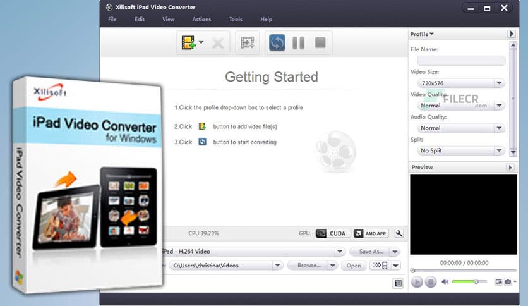Open the Audio Quality Normal dropdown
Viewport: 528px width, 306px height.
point(461,128)
